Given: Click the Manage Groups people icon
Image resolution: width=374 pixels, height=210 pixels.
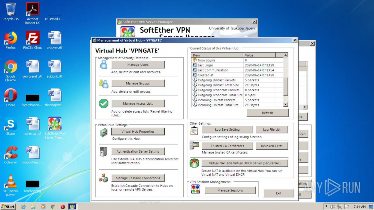Looking at the screenshot, I should pos(104,83).
